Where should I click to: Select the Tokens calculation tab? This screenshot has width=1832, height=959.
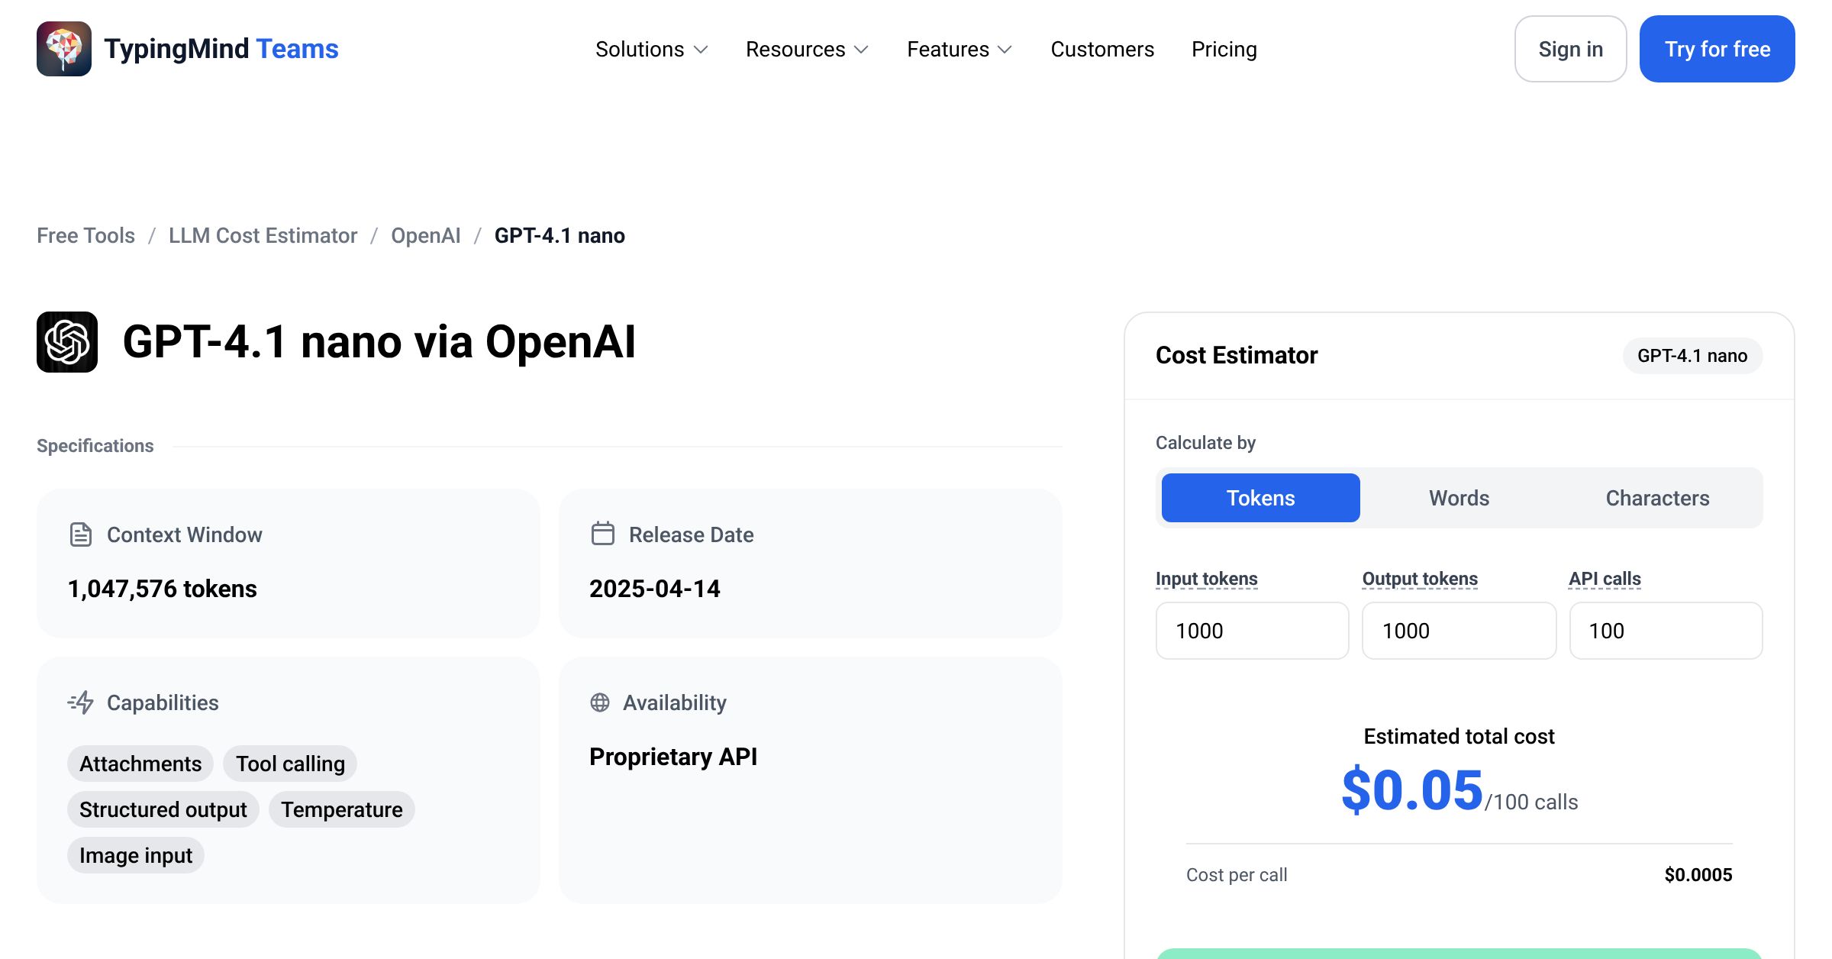point(1261,498)
